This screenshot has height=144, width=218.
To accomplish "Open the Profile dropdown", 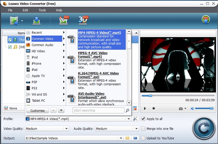I will click(129, 119).
